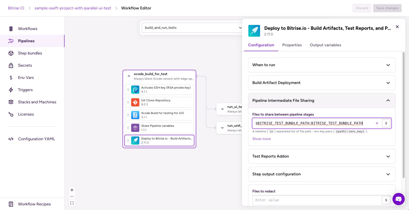Open Workflows in the sidebar

[32, 29]
